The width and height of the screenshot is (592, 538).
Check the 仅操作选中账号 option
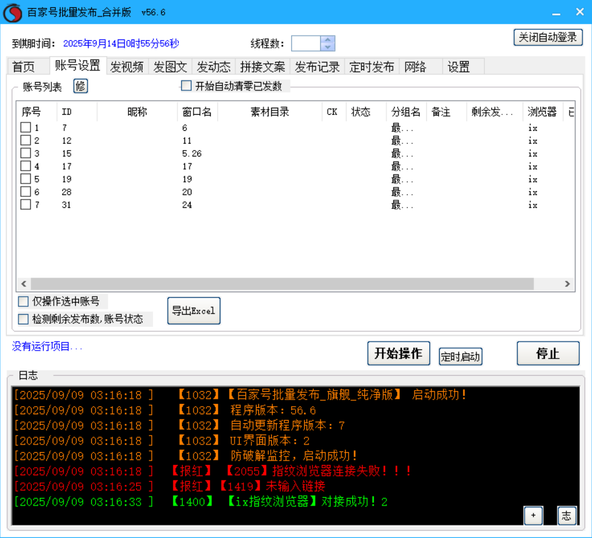pos(23,301)
